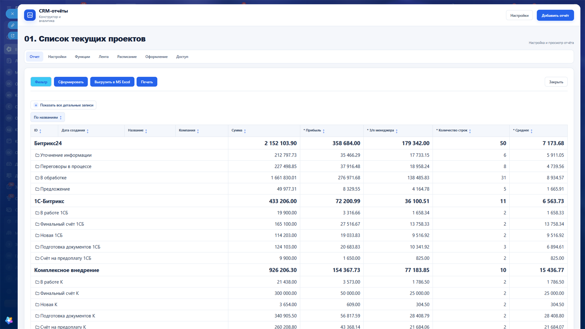The height and width of the screenshot is (329, 585).
Task: Click the Закрыть button
Action: 556,82
